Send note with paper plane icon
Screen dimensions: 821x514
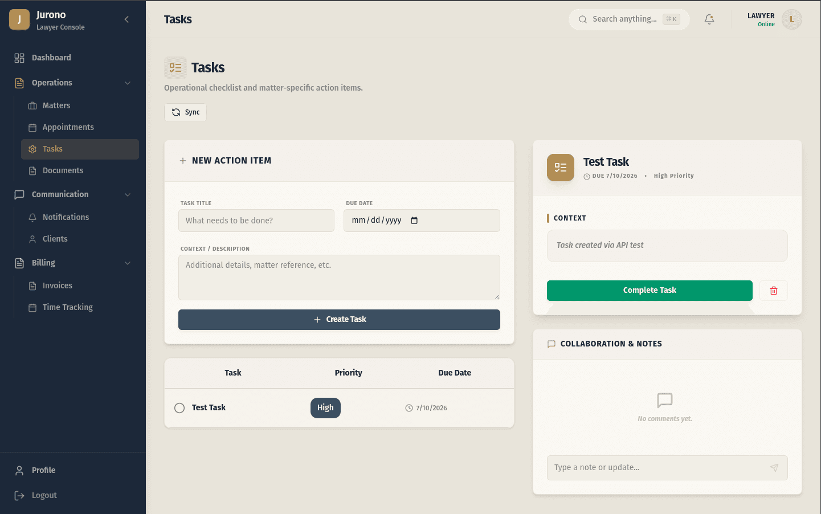pyautogui.click(x=774, y=468)
